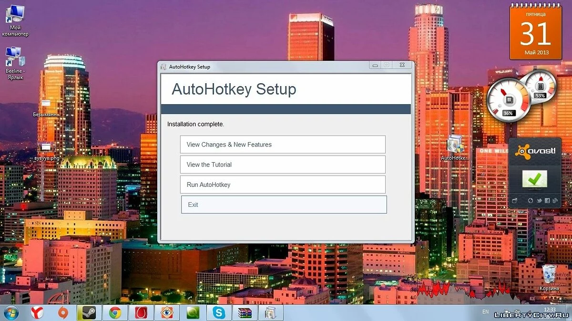Open WinRAR from the taskbar
The width and height of the screenshot is (572, 321).
pos(245,312)
